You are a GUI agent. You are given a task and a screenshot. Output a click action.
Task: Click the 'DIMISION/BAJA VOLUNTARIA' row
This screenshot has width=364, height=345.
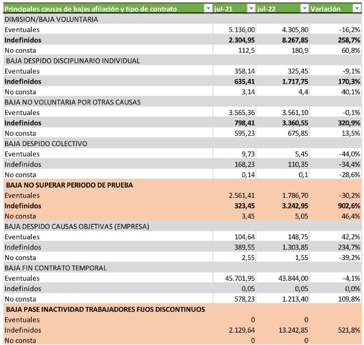(x=183, y=19)
